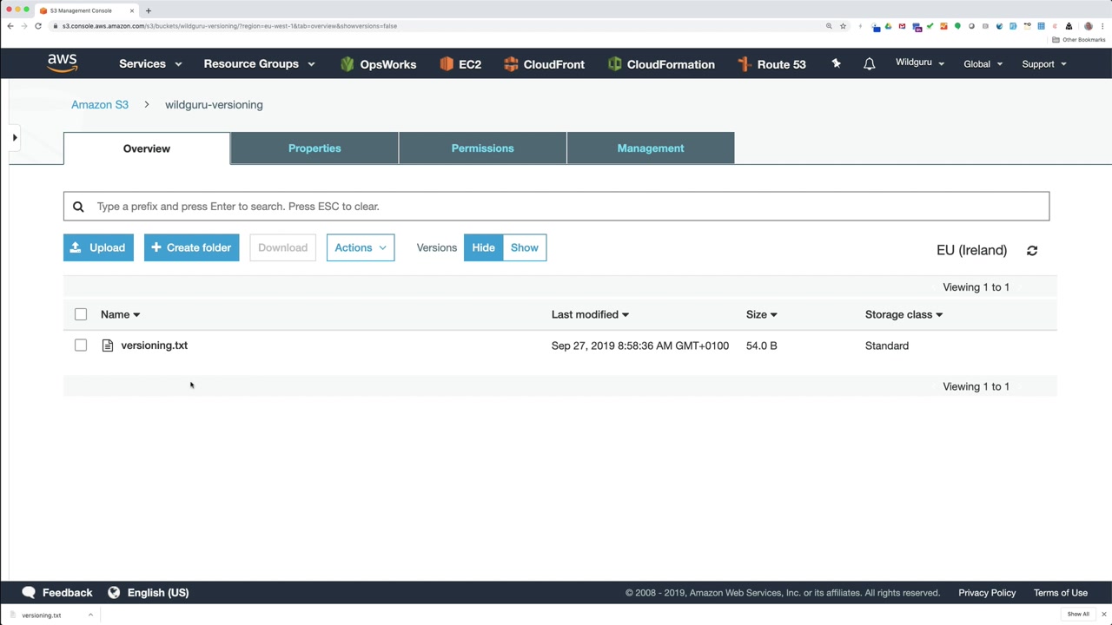Reload the browser page
The image size is (1112, 625).
(x=38, y=26)
